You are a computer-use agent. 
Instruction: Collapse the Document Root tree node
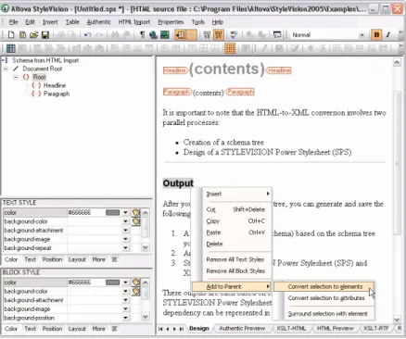click(x=6, y=69)
